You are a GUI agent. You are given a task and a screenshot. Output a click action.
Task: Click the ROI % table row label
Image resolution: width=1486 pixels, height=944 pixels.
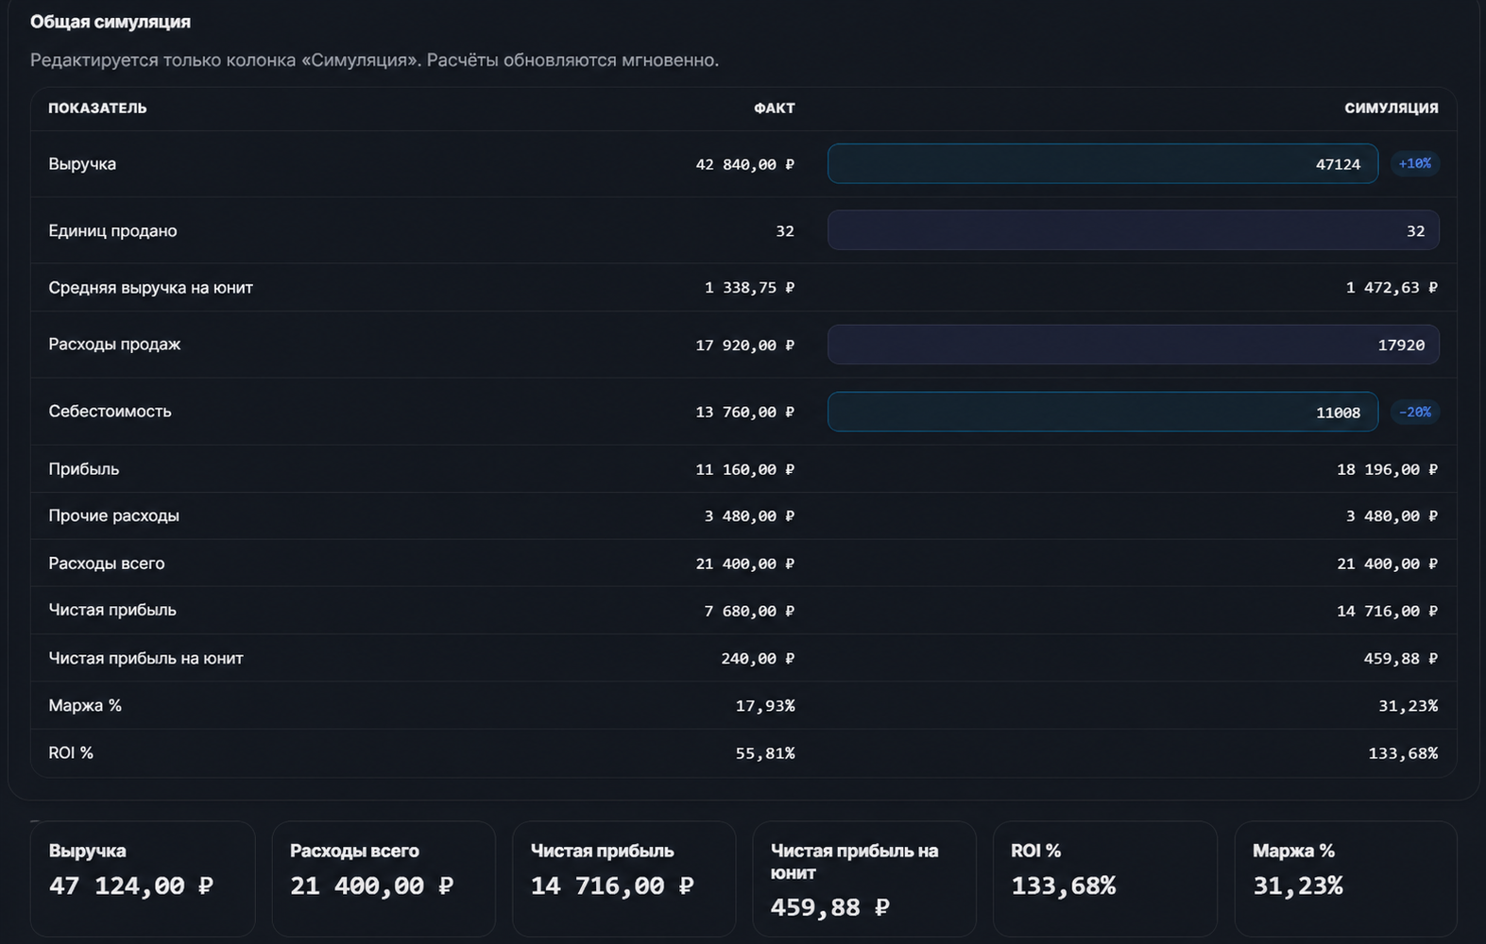point(71,752)
